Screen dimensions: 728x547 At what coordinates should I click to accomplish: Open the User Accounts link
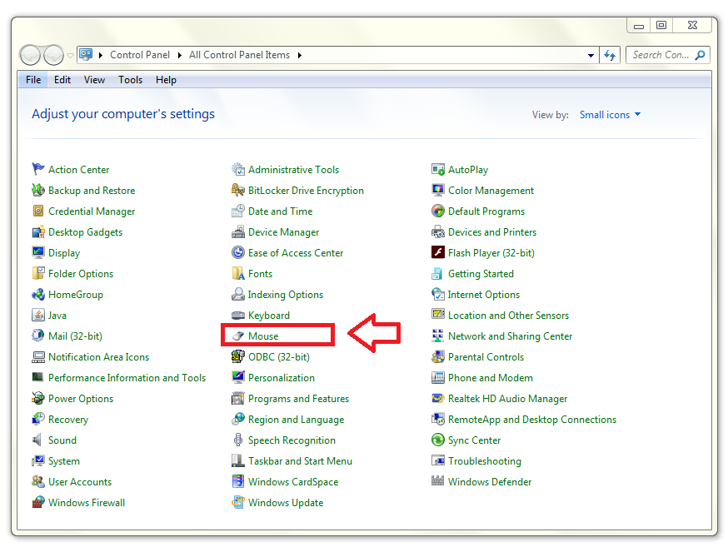click(80, 481)
